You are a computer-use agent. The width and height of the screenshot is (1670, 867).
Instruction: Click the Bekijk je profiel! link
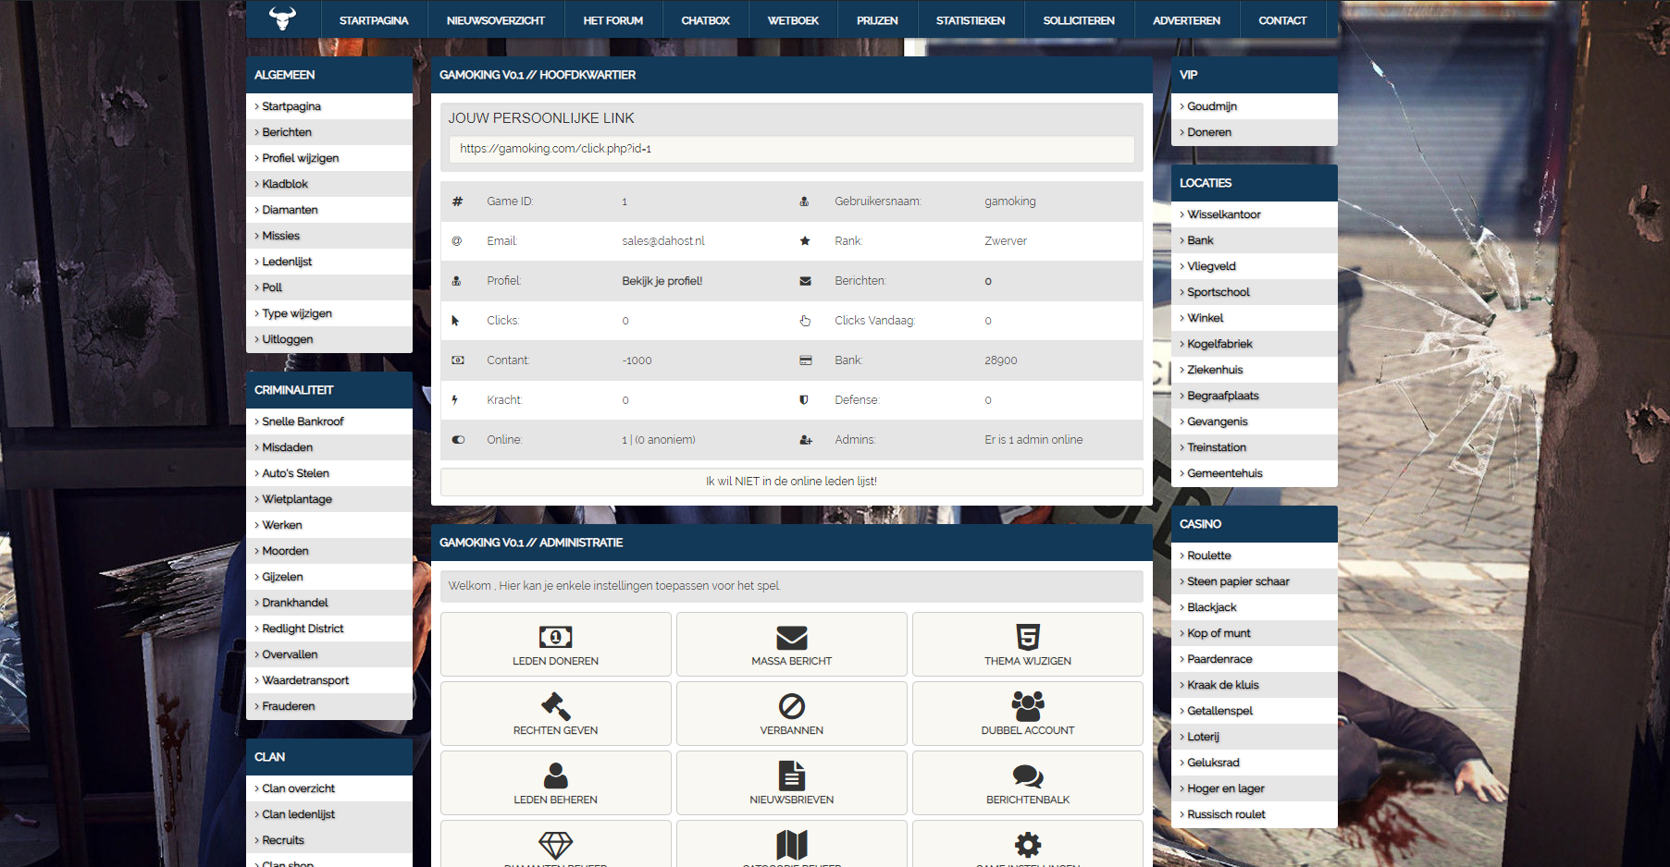[662, 281]
